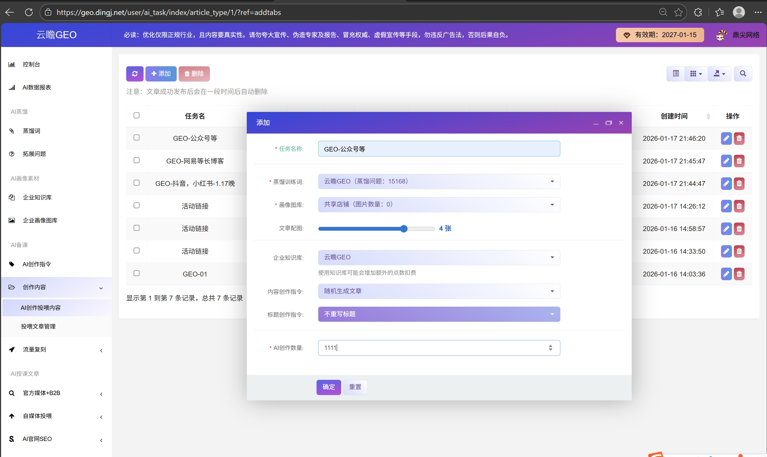Edit row created 2026-01-16 14:58:57
767x457 pixels.
tap(726, 229)
